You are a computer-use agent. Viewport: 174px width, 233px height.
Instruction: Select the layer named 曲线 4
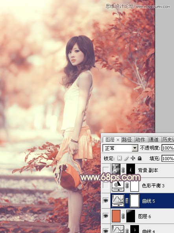click(x=148, y=231)
